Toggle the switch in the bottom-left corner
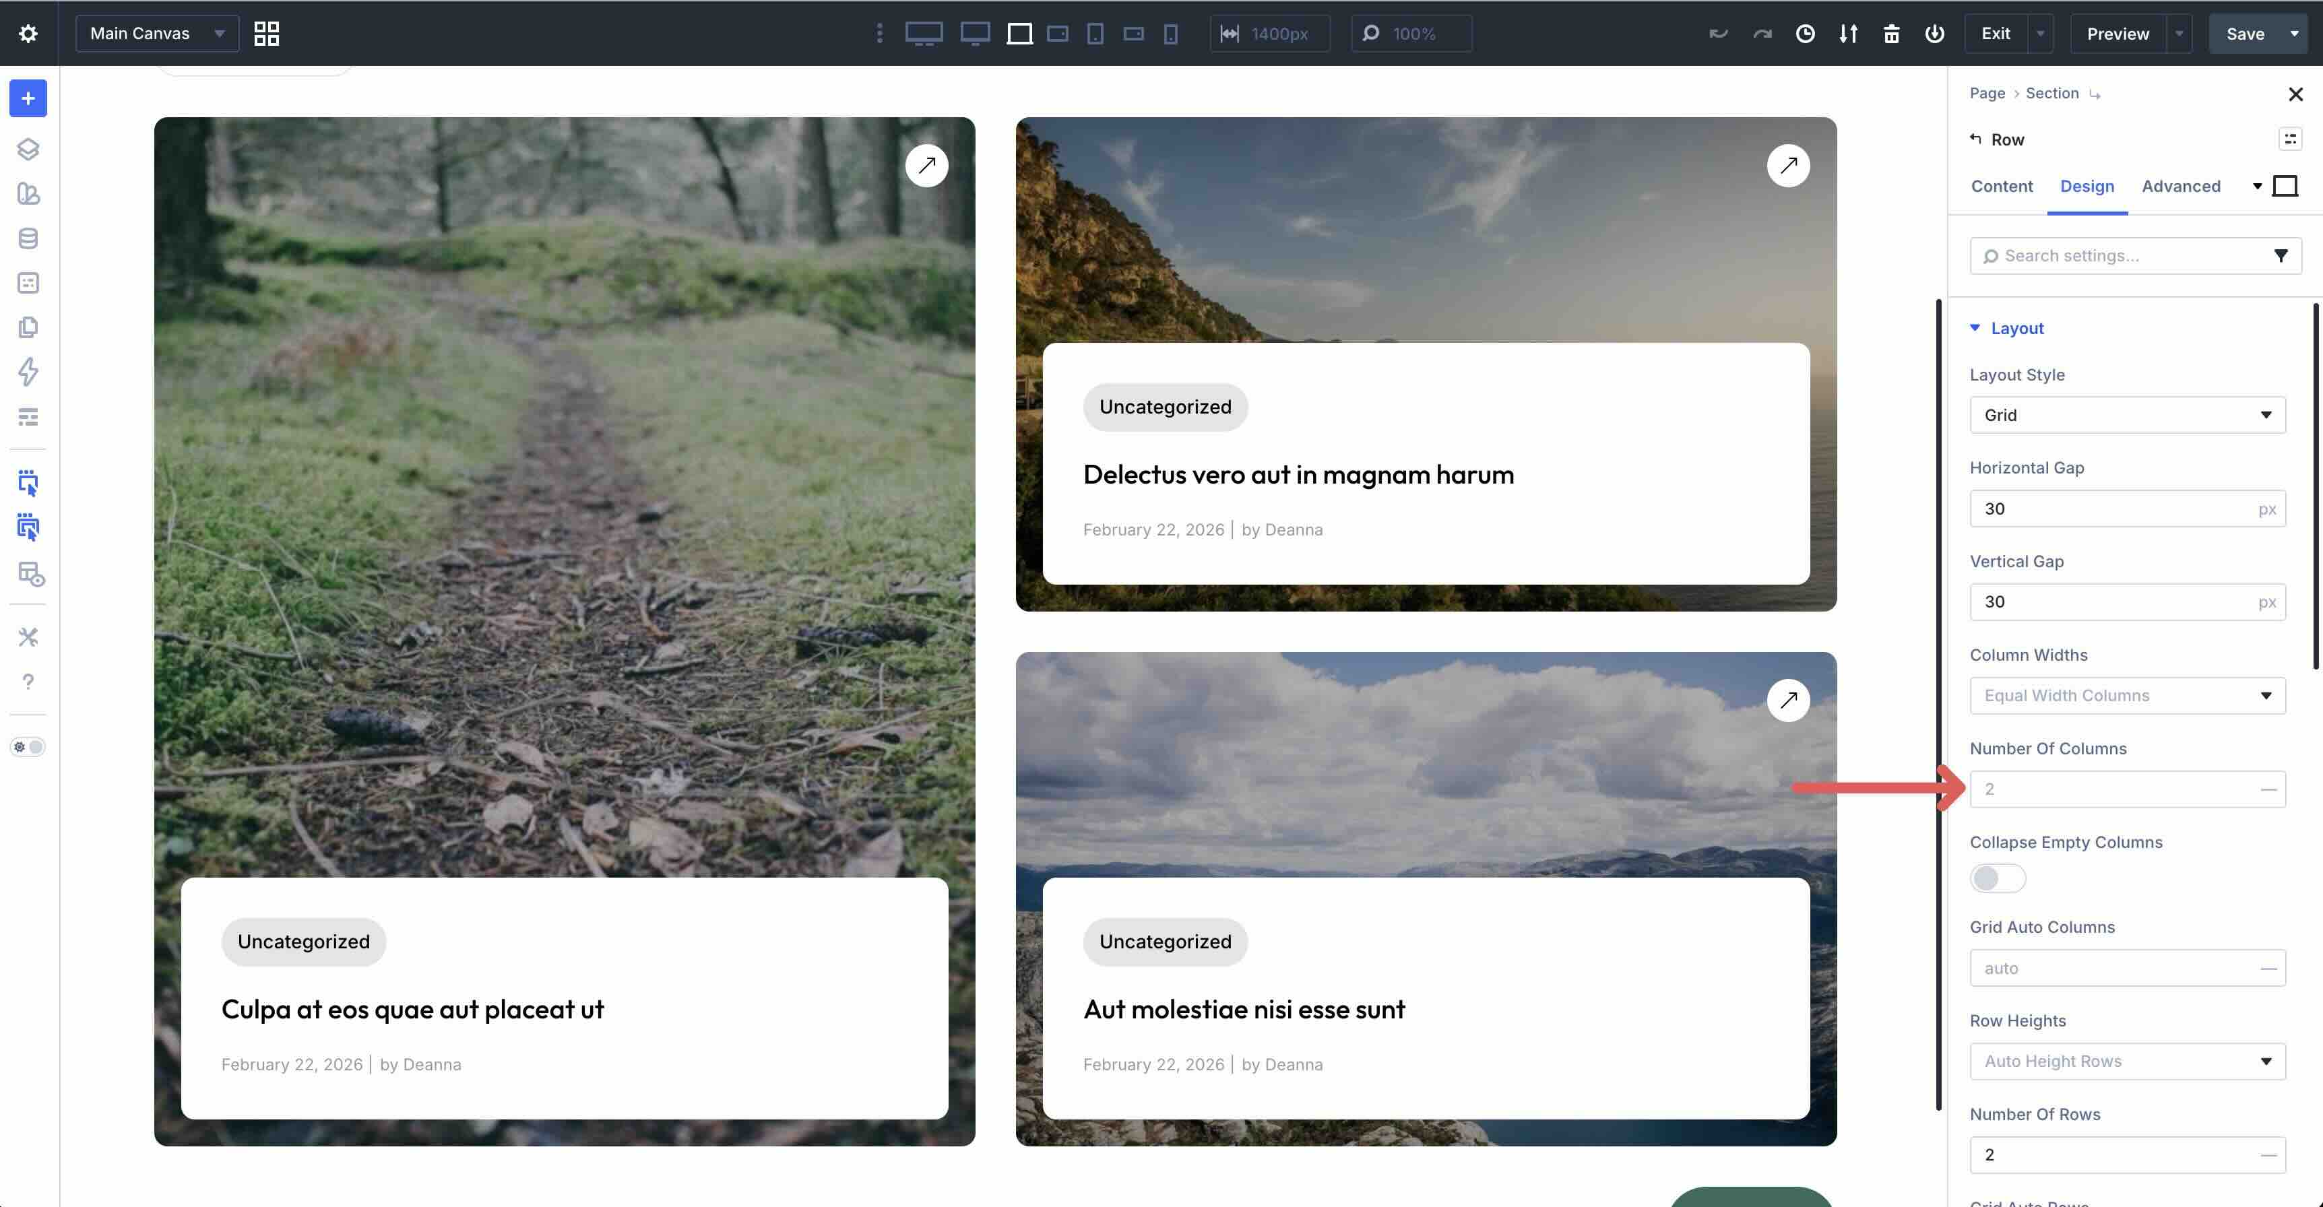This screenshot has height=1207, width=2323. [x=27, y=746]
